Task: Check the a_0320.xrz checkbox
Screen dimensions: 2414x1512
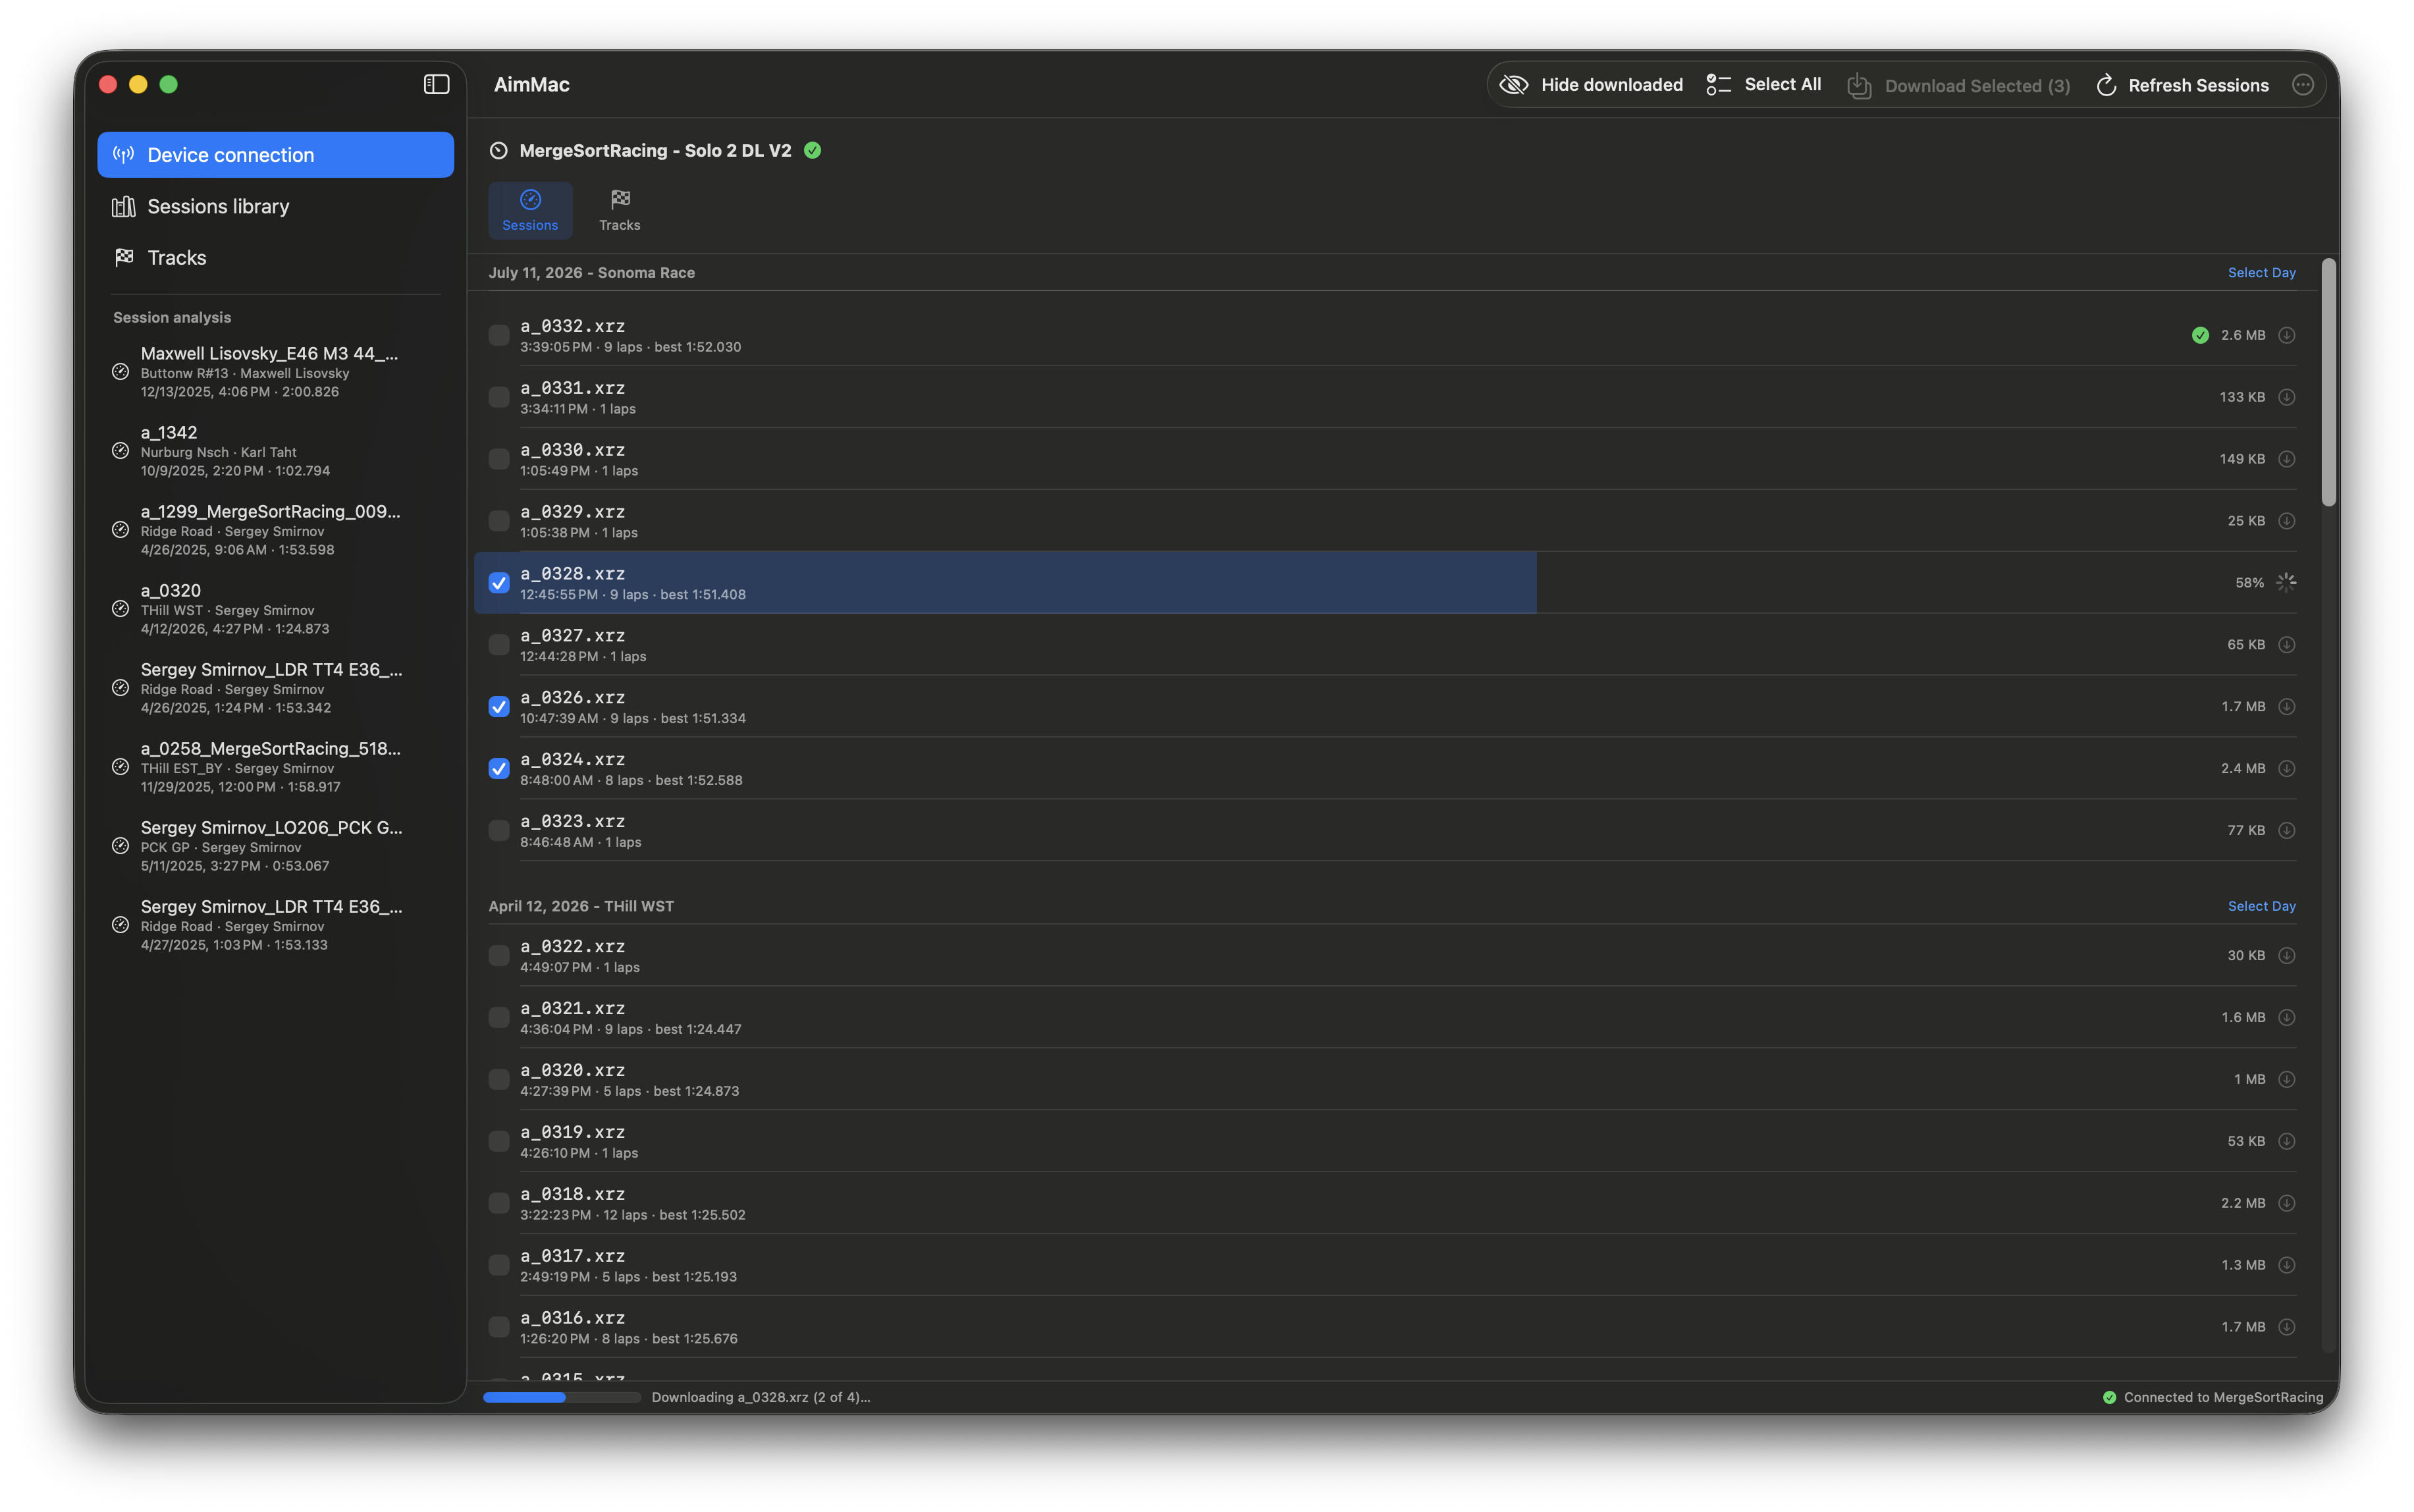Action: (x=498, y=1080)
